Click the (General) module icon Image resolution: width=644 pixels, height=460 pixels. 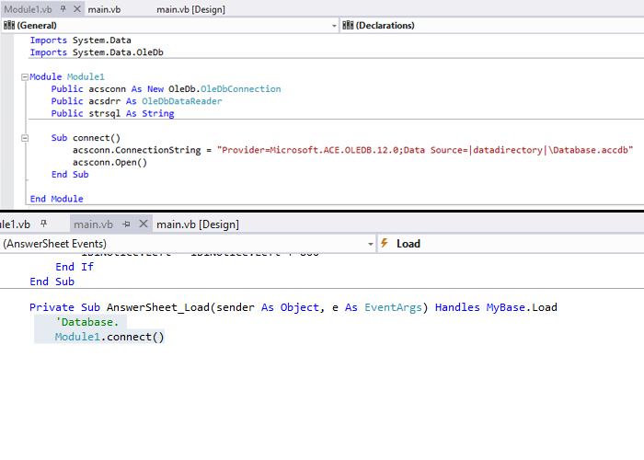coord(9,26)
